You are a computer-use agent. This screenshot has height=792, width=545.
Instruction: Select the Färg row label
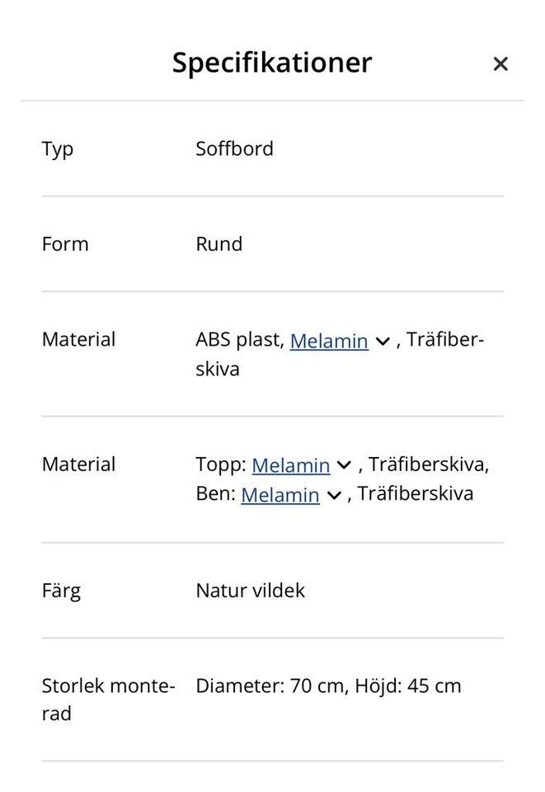(x=61, y=591)
